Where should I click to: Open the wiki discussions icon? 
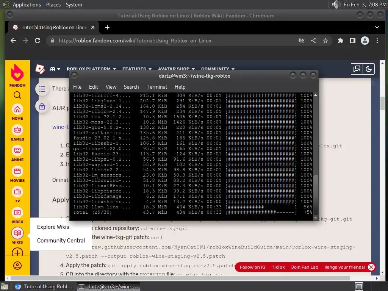click(x=357, y=69)
